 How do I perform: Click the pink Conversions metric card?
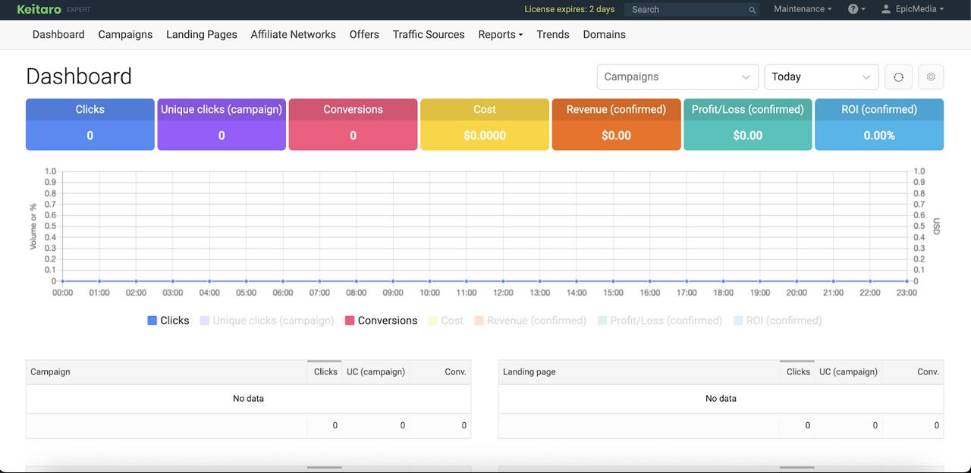pos(354,124)
